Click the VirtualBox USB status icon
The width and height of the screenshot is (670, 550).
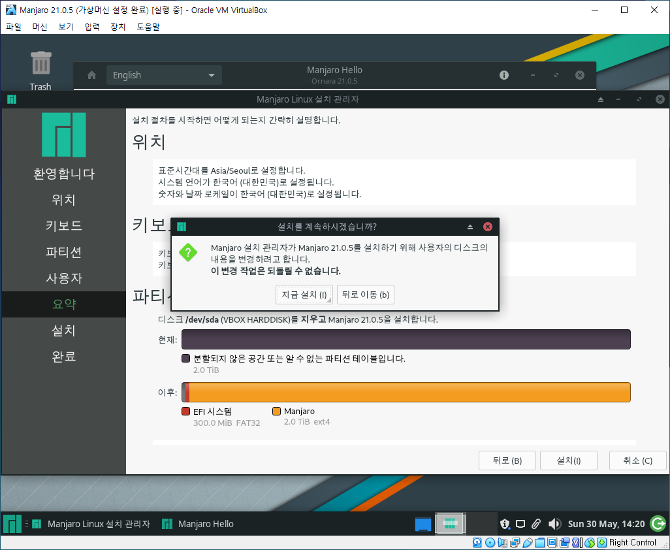[x=527, y=543]
